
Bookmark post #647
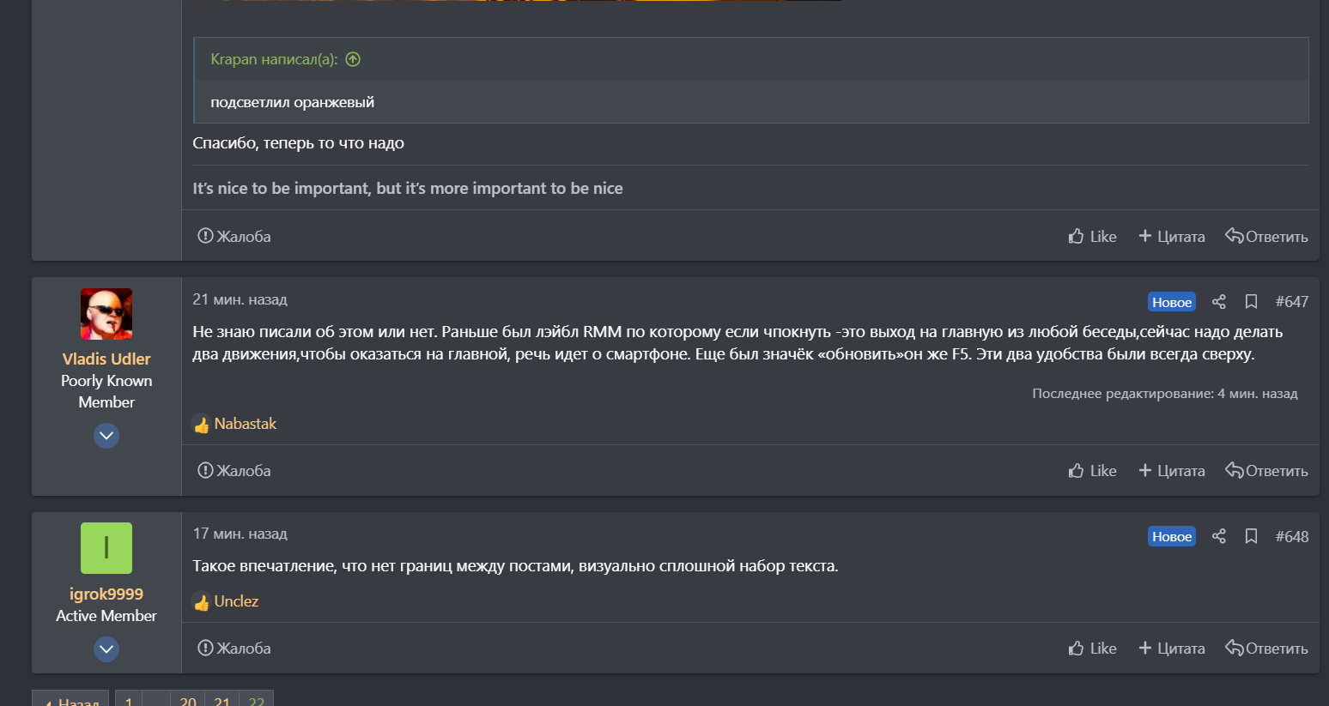pyautogui.click(x=1251, y=302)
